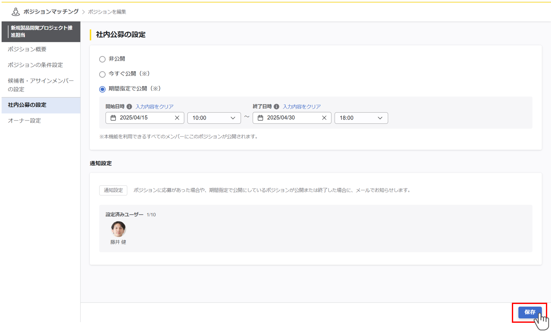Viewport: 551px width, 332px height.
Task: Select the 期間指定で公開 radio button
Action: point(102,89)
